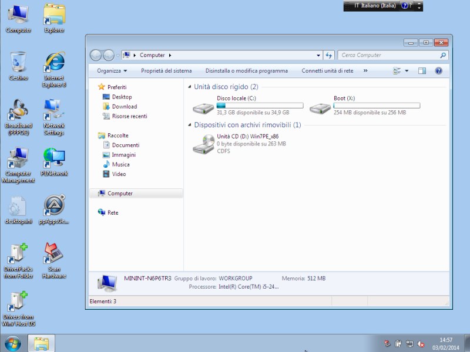Viewport: 470px width, 352px height.
Task: Select Raccolte in navigation pane
Action: tap(113, 136)
